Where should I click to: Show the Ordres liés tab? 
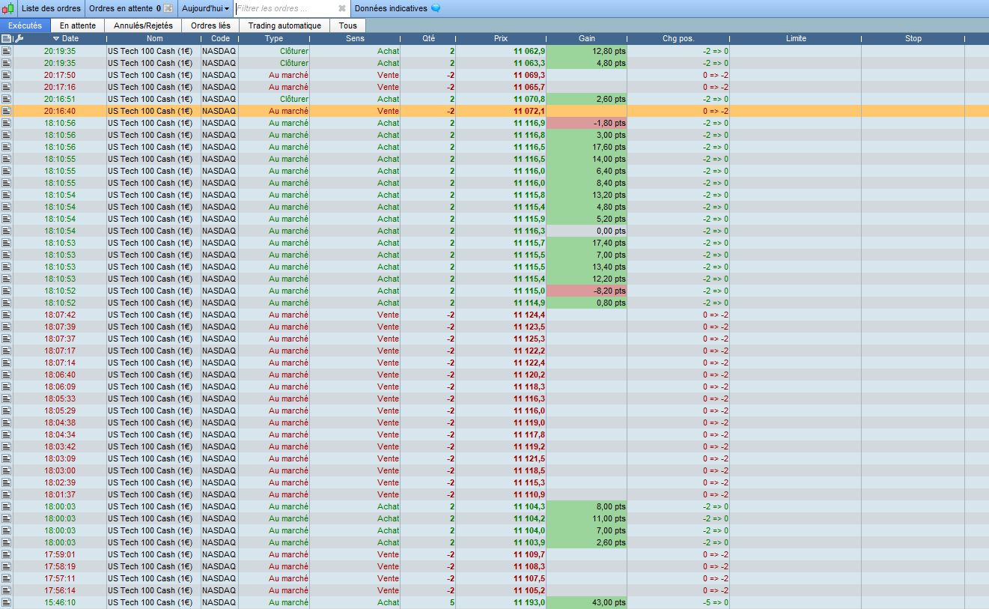(210, 25)
